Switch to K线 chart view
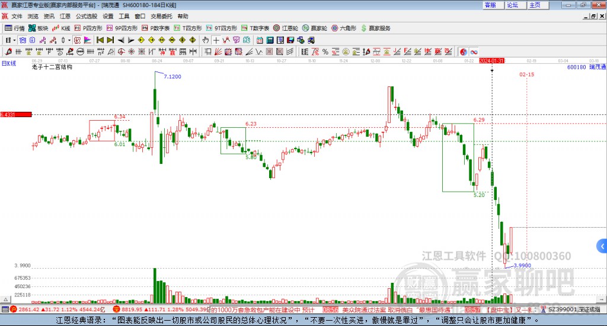This screenshot has width=607, height=326. (61, 28)
